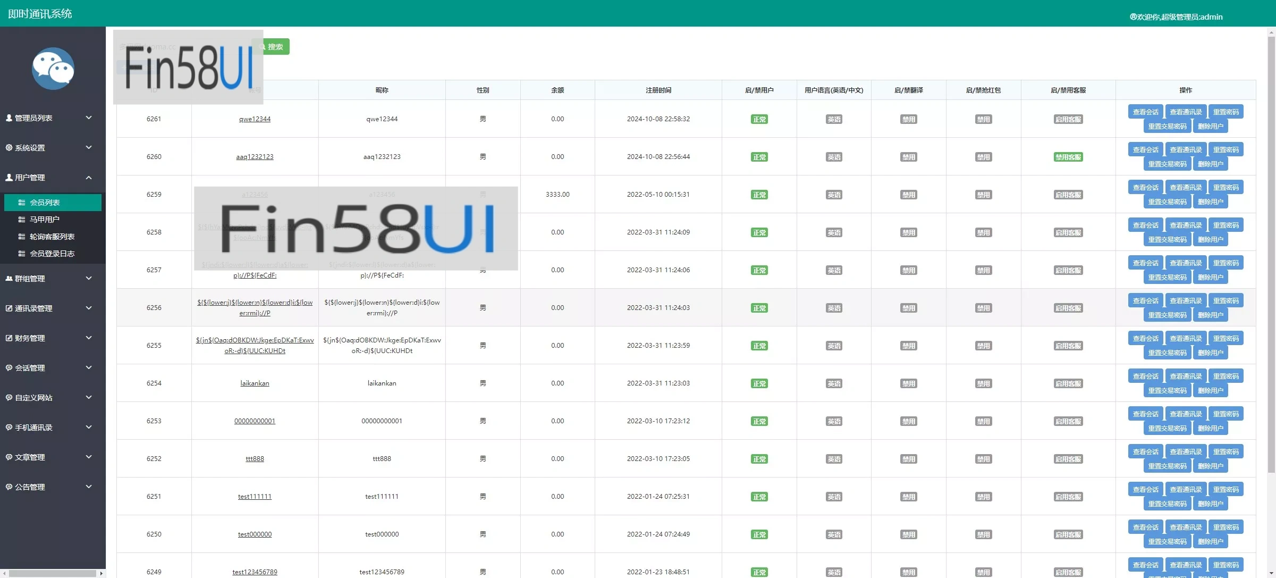1276x578 pixels.
Task: Click the list icon beside 马甲用户
Action: coord(22,220)
